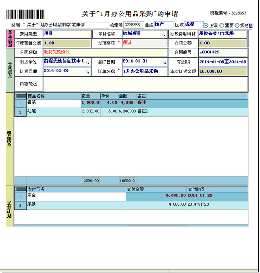Screen dimensions: 260x273
Task: Click the 铅笔 product name cell
Action: [54, 104]
